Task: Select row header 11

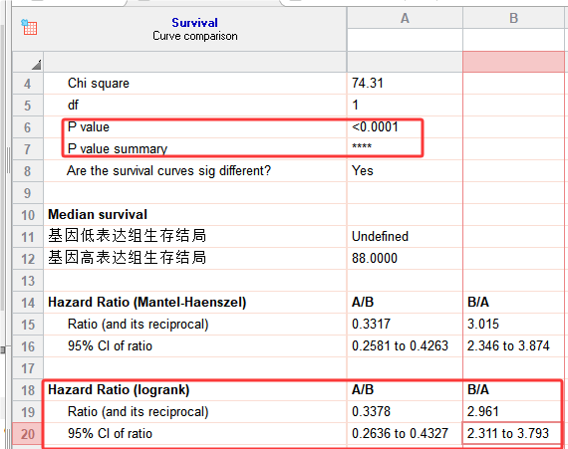Action: (x=28, y=237)
